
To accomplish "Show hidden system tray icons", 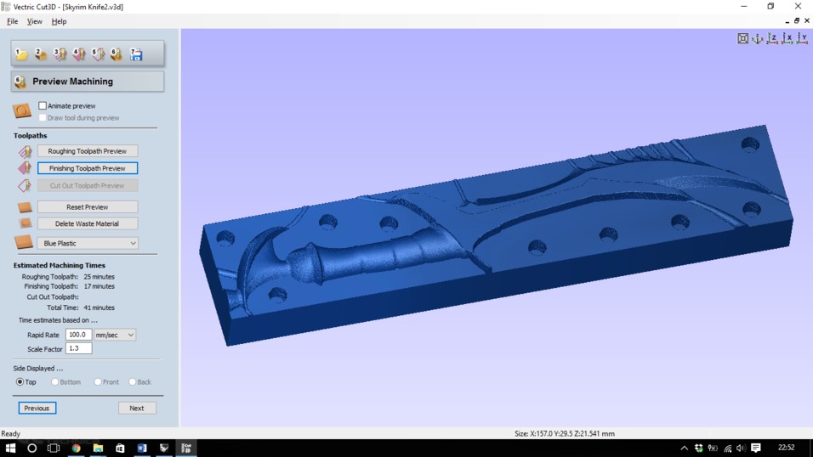I will (685, 449).
